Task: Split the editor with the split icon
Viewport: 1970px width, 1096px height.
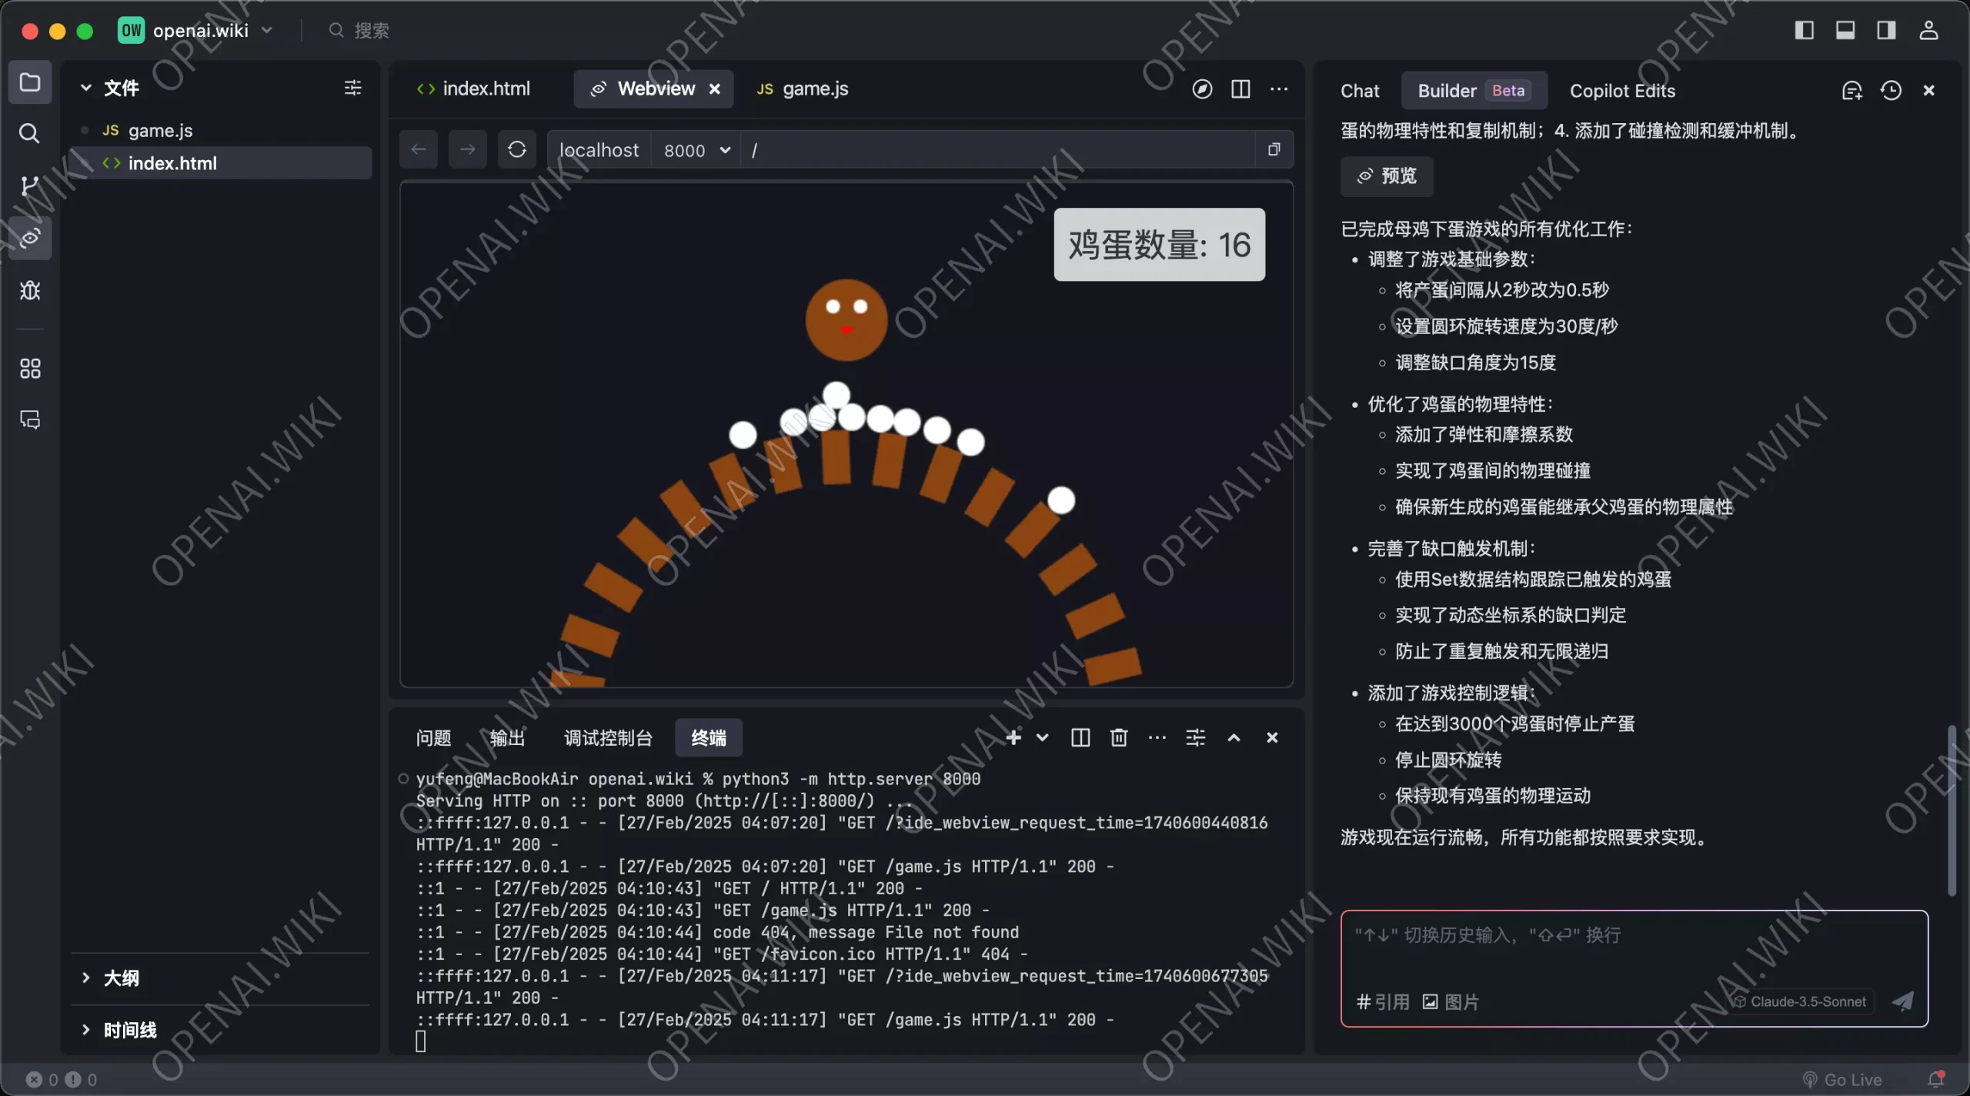Action: [1240, 89]
